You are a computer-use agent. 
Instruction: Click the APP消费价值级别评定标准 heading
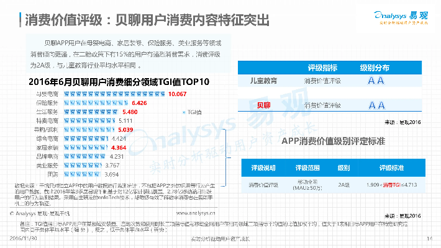click(x=333, y=142)
